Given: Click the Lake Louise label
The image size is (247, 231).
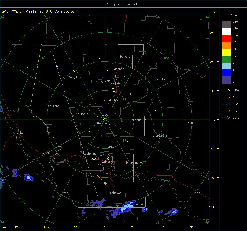Looking at the screenshot, I should (21, 135).
